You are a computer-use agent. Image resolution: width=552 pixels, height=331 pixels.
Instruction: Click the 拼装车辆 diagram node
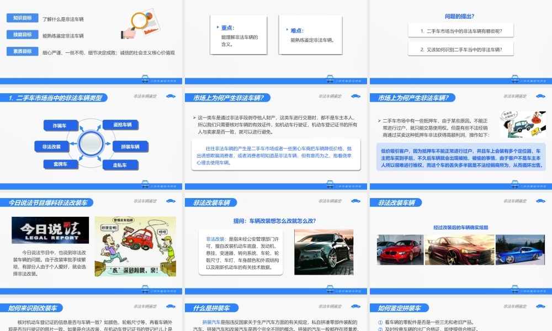(131, 146)
